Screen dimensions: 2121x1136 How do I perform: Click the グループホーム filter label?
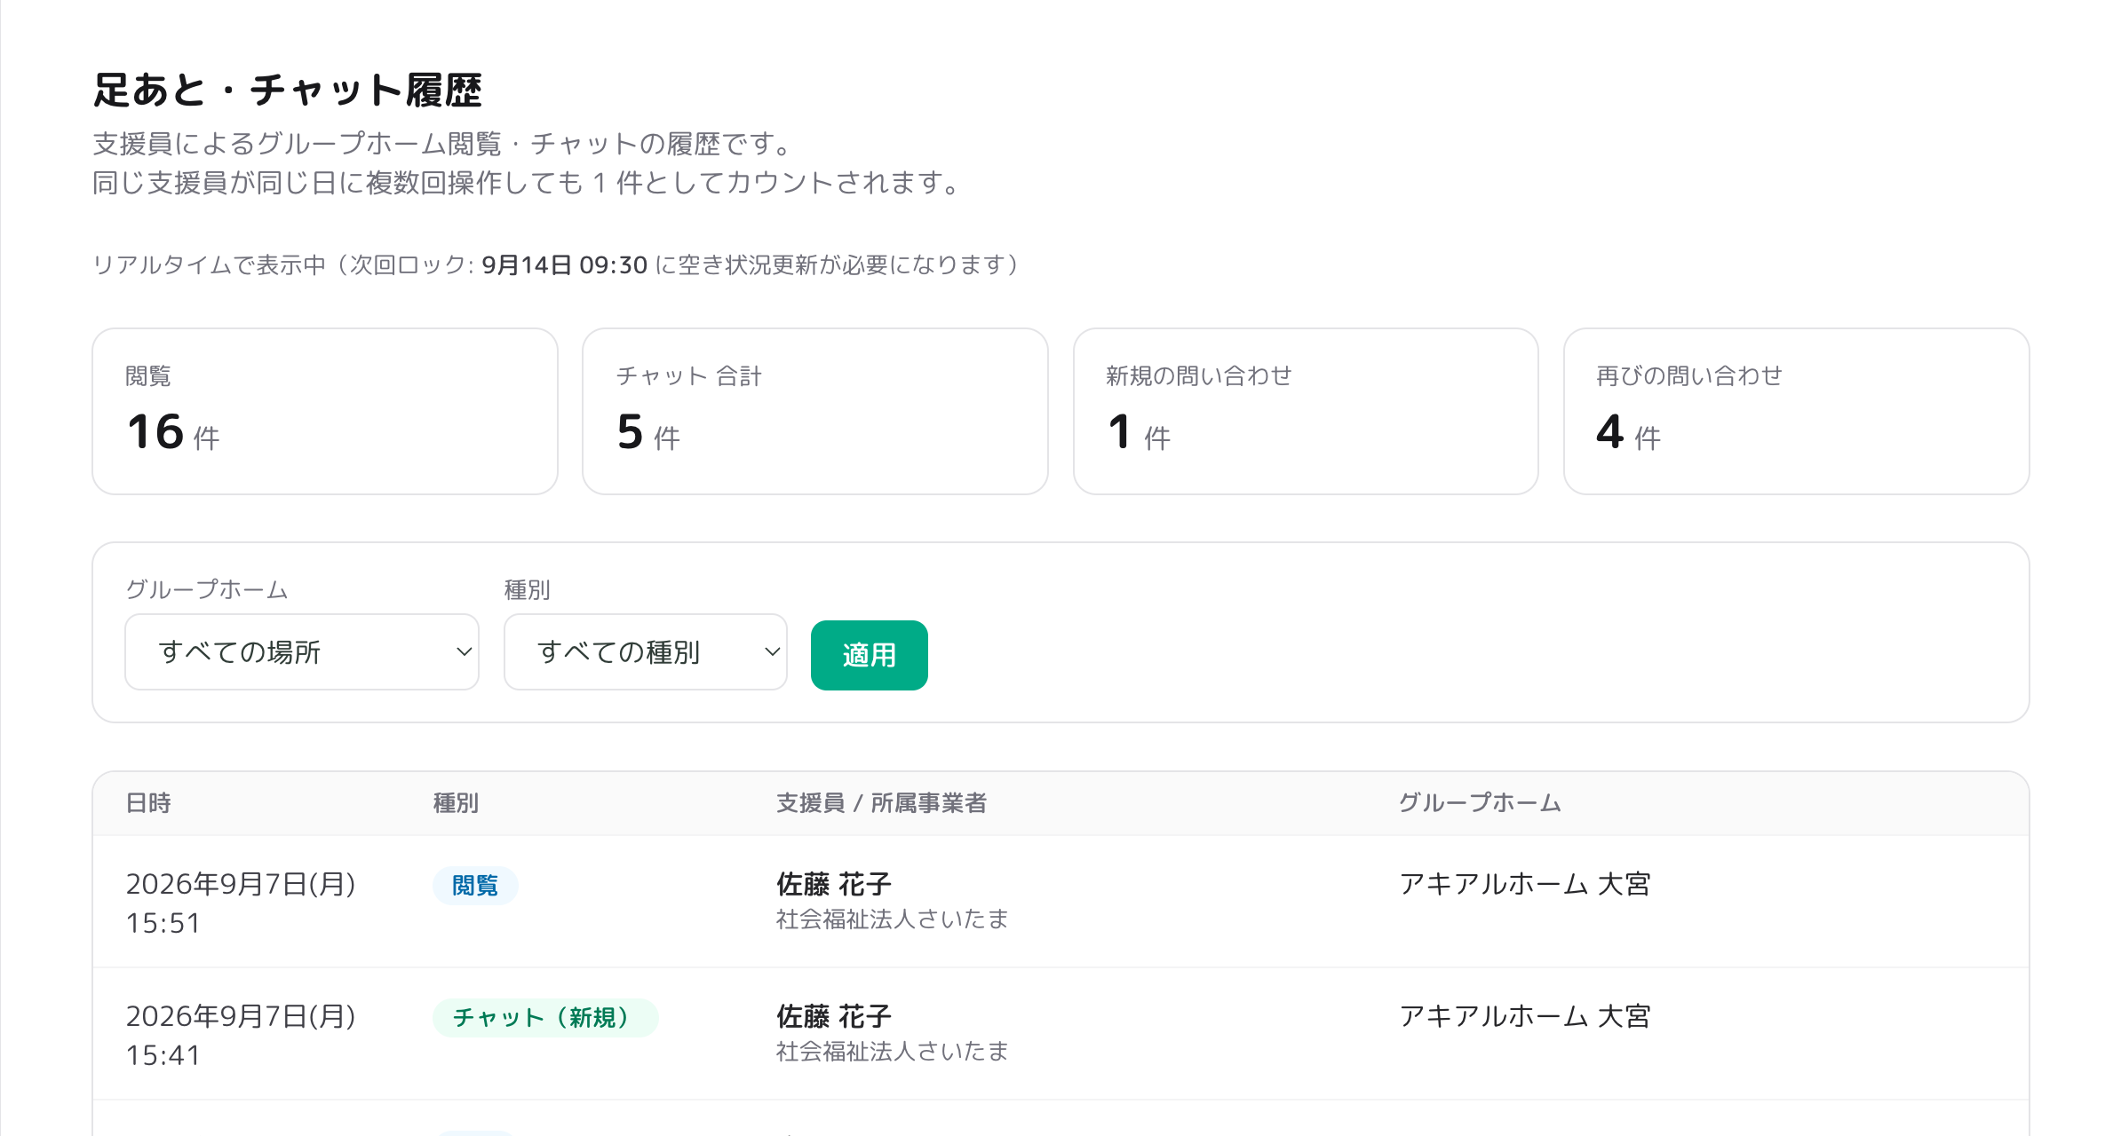point(206,590)
